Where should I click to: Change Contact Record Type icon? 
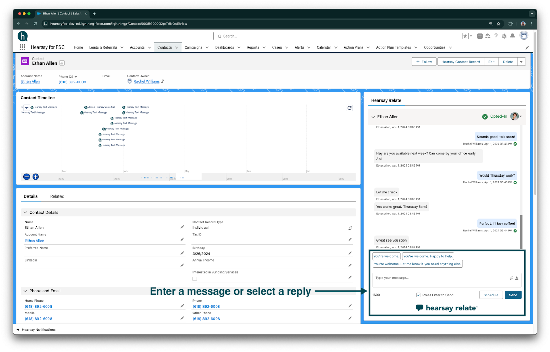[x=350, y=228]
